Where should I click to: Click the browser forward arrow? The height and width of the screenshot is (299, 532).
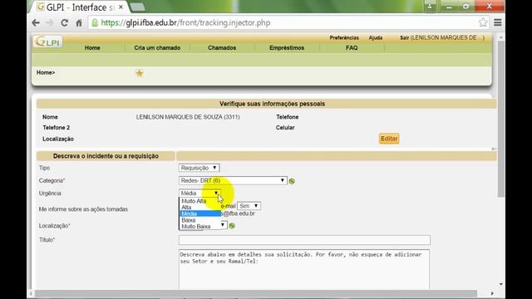click(50, 22)
